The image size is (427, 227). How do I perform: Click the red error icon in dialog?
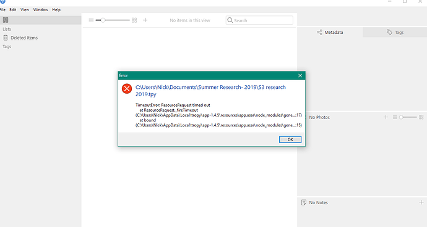(127, 89)
